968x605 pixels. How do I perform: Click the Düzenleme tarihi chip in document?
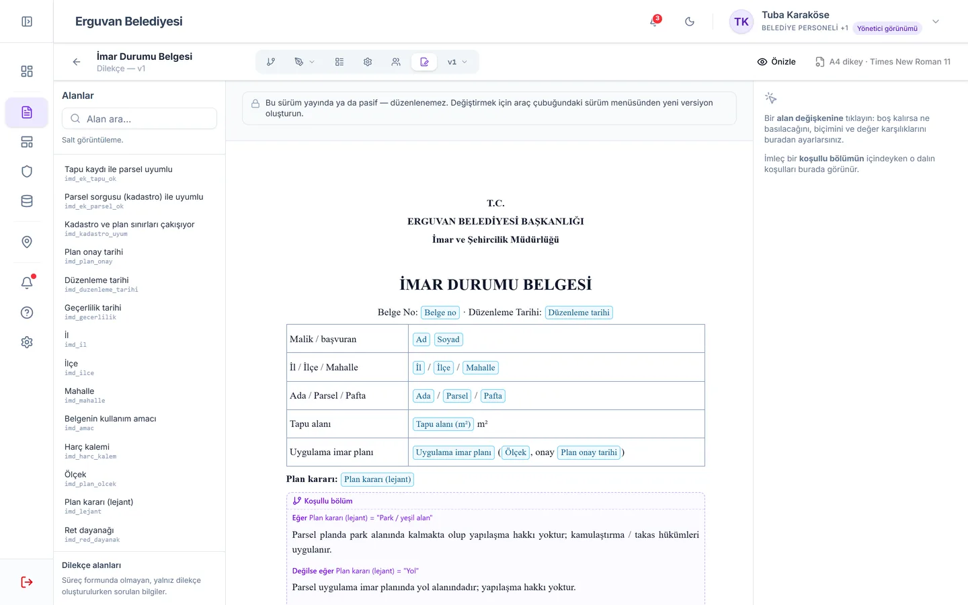579,313
